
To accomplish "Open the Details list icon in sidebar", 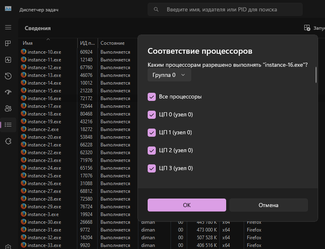I will (8, 124).
